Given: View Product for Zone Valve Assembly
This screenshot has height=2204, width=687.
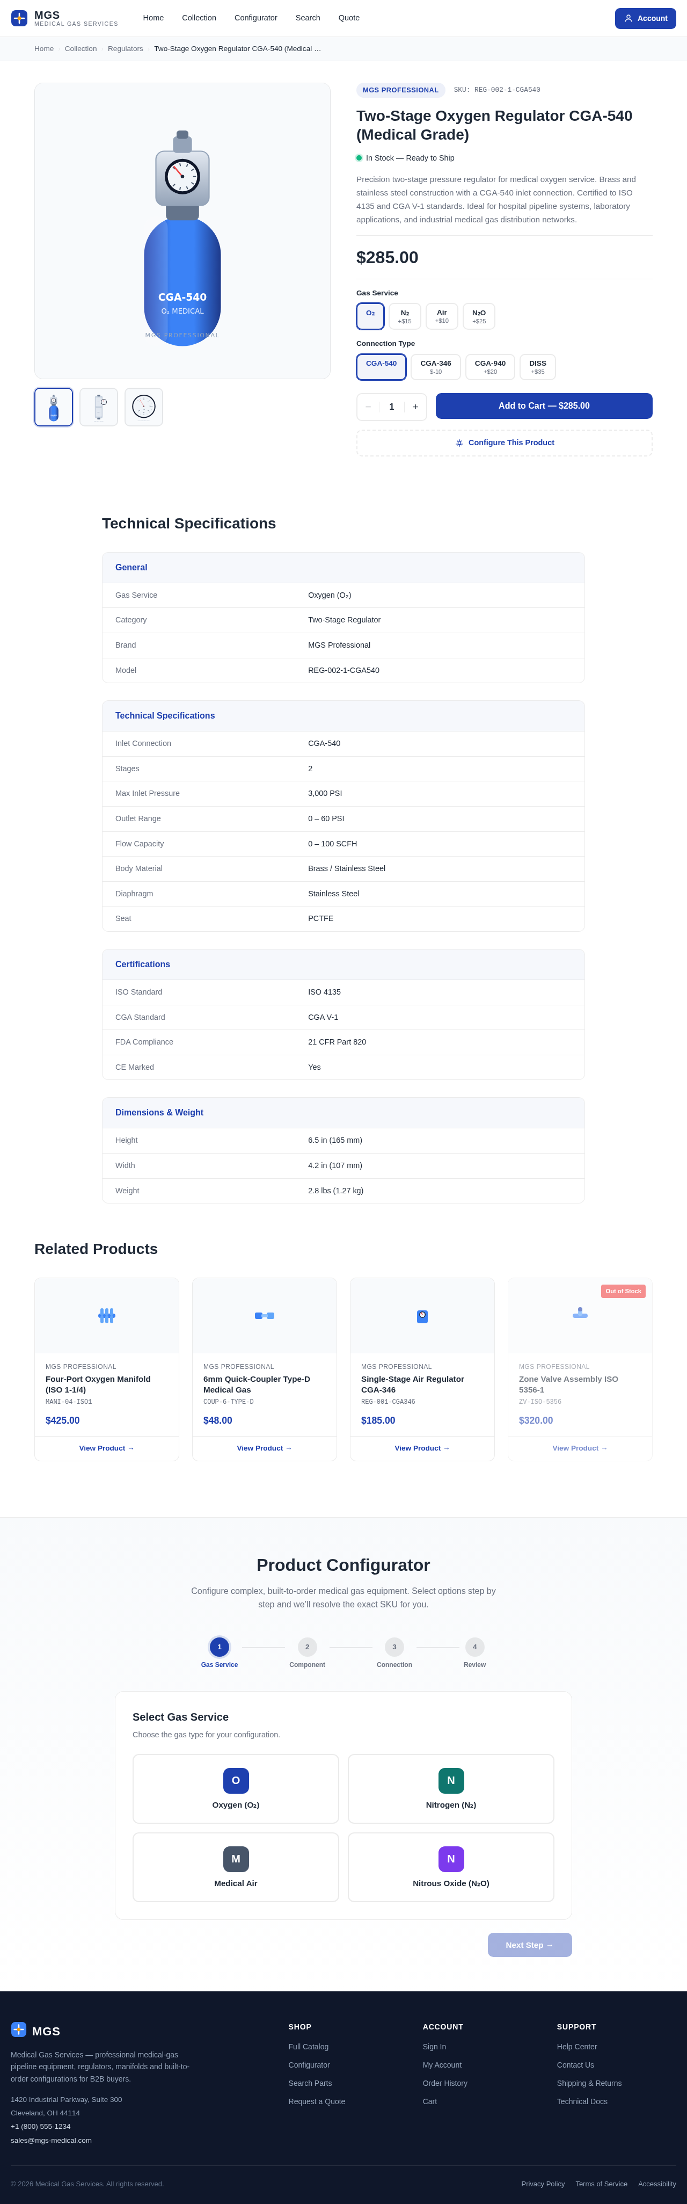Looking at the screenshot, I should click(x=580, y=1448).
